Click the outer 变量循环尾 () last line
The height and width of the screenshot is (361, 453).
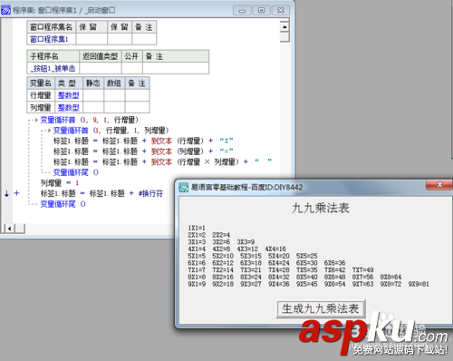tap(63, 204)
